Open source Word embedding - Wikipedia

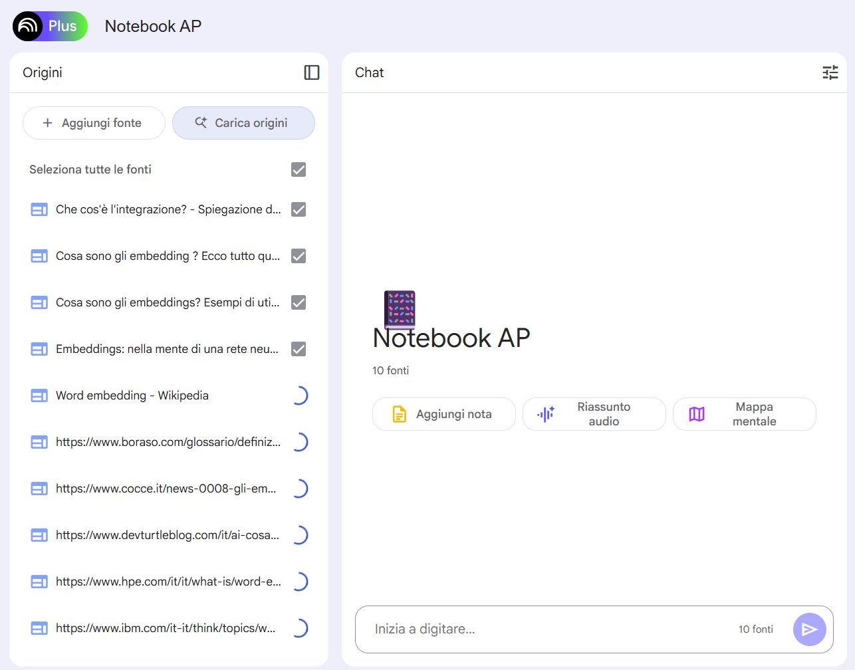tap(132, 395)
